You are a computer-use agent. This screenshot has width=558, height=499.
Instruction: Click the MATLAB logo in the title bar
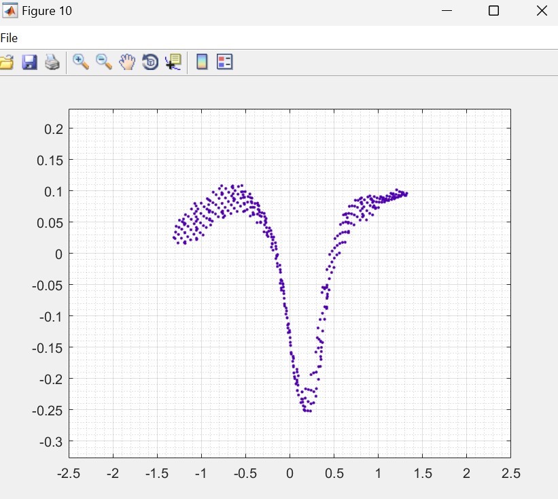(x=10, y=11)
